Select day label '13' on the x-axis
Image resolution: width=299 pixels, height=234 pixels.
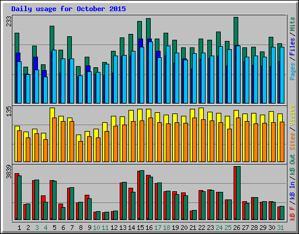[123, 228]
